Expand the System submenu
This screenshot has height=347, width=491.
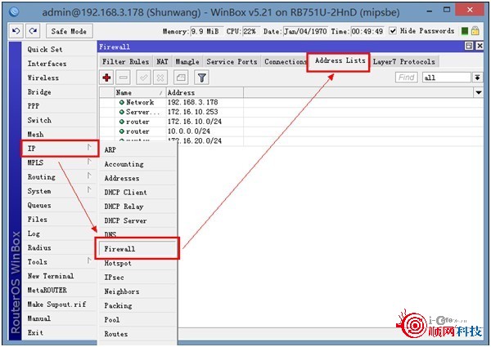coord(59,190)
